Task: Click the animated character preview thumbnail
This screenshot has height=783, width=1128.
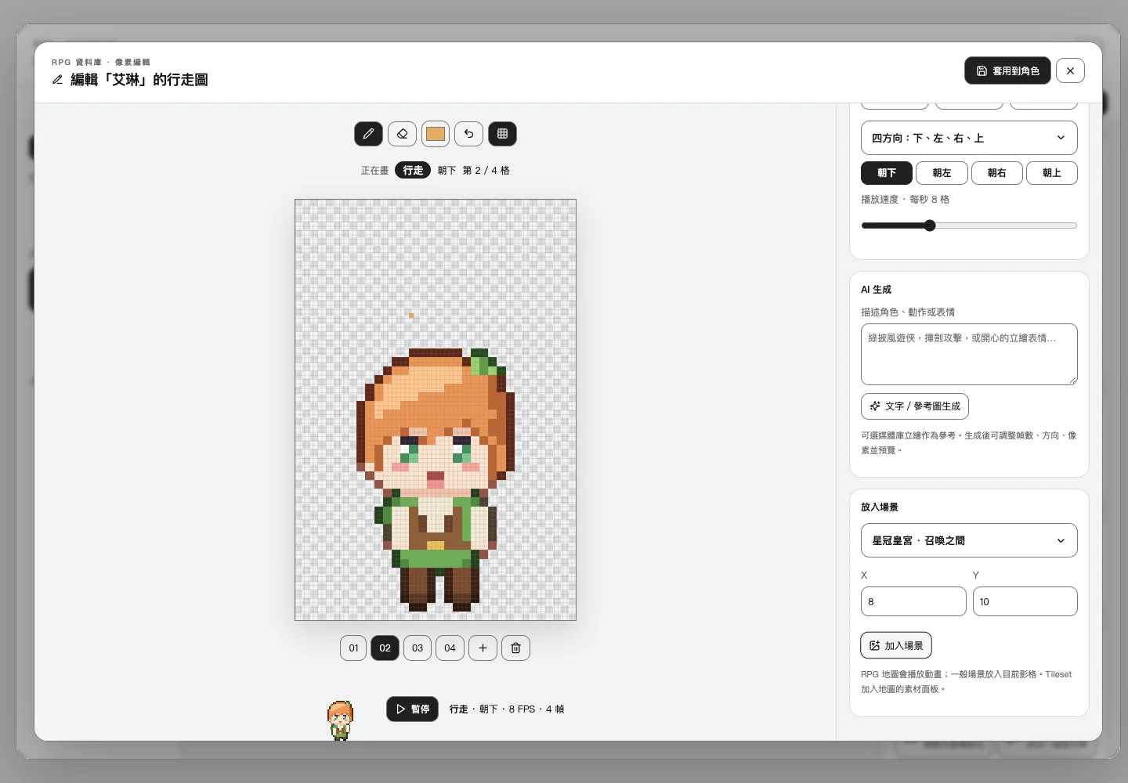Action: (340, 720)
